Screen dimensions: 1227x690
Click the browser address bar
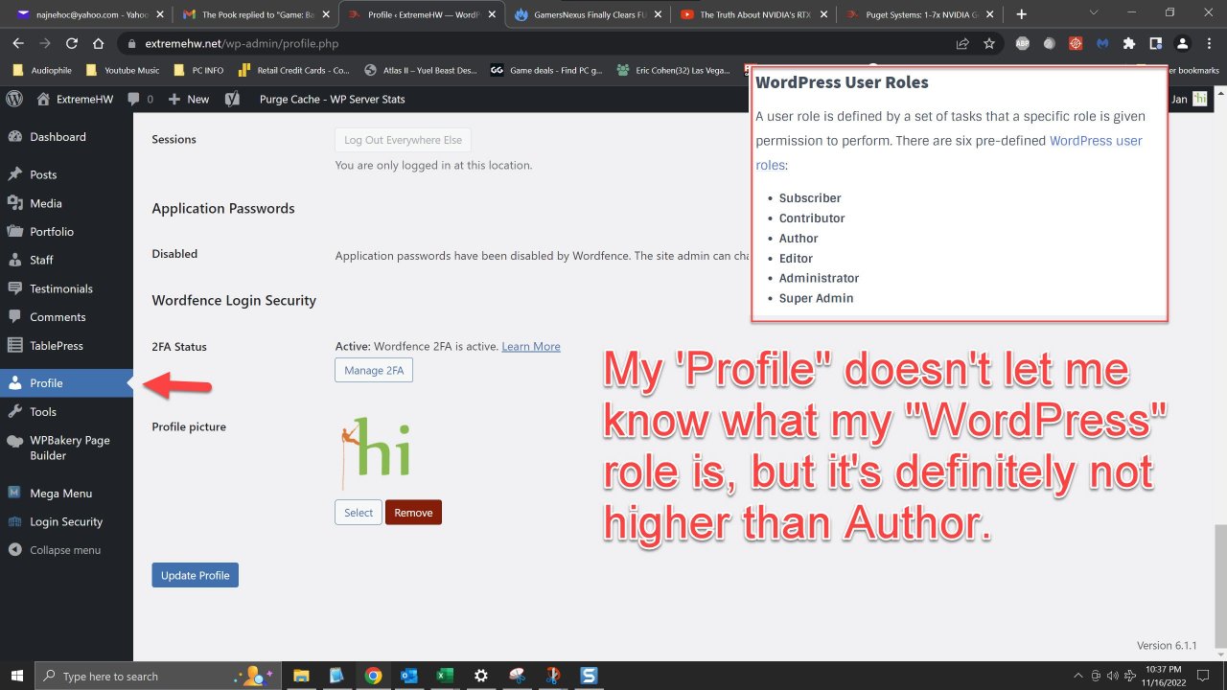point(537,43)
